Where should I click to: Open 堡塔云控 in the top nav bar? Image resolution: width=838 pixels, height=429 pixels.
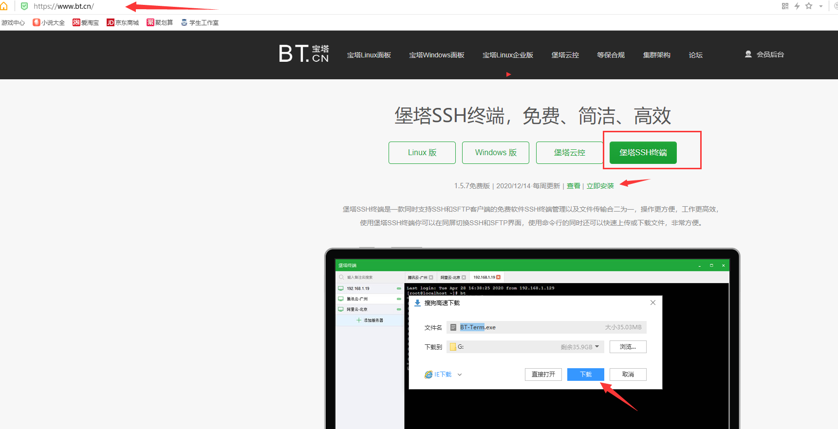pyautogui.click(x=565, y=55)
